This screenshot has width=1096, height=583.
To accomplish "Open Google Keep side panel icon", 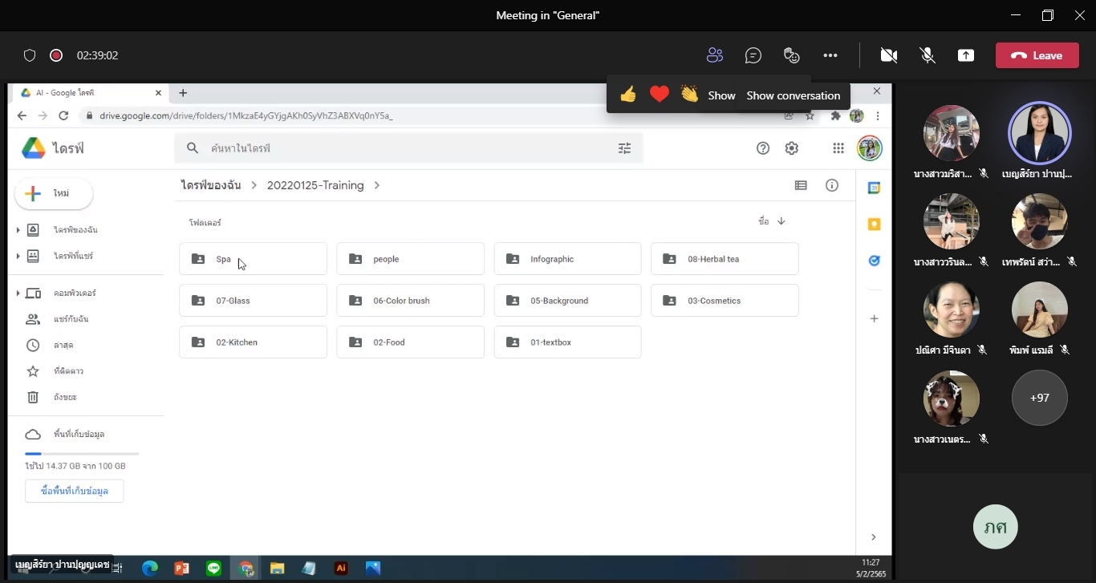I will tap(875, 225).
